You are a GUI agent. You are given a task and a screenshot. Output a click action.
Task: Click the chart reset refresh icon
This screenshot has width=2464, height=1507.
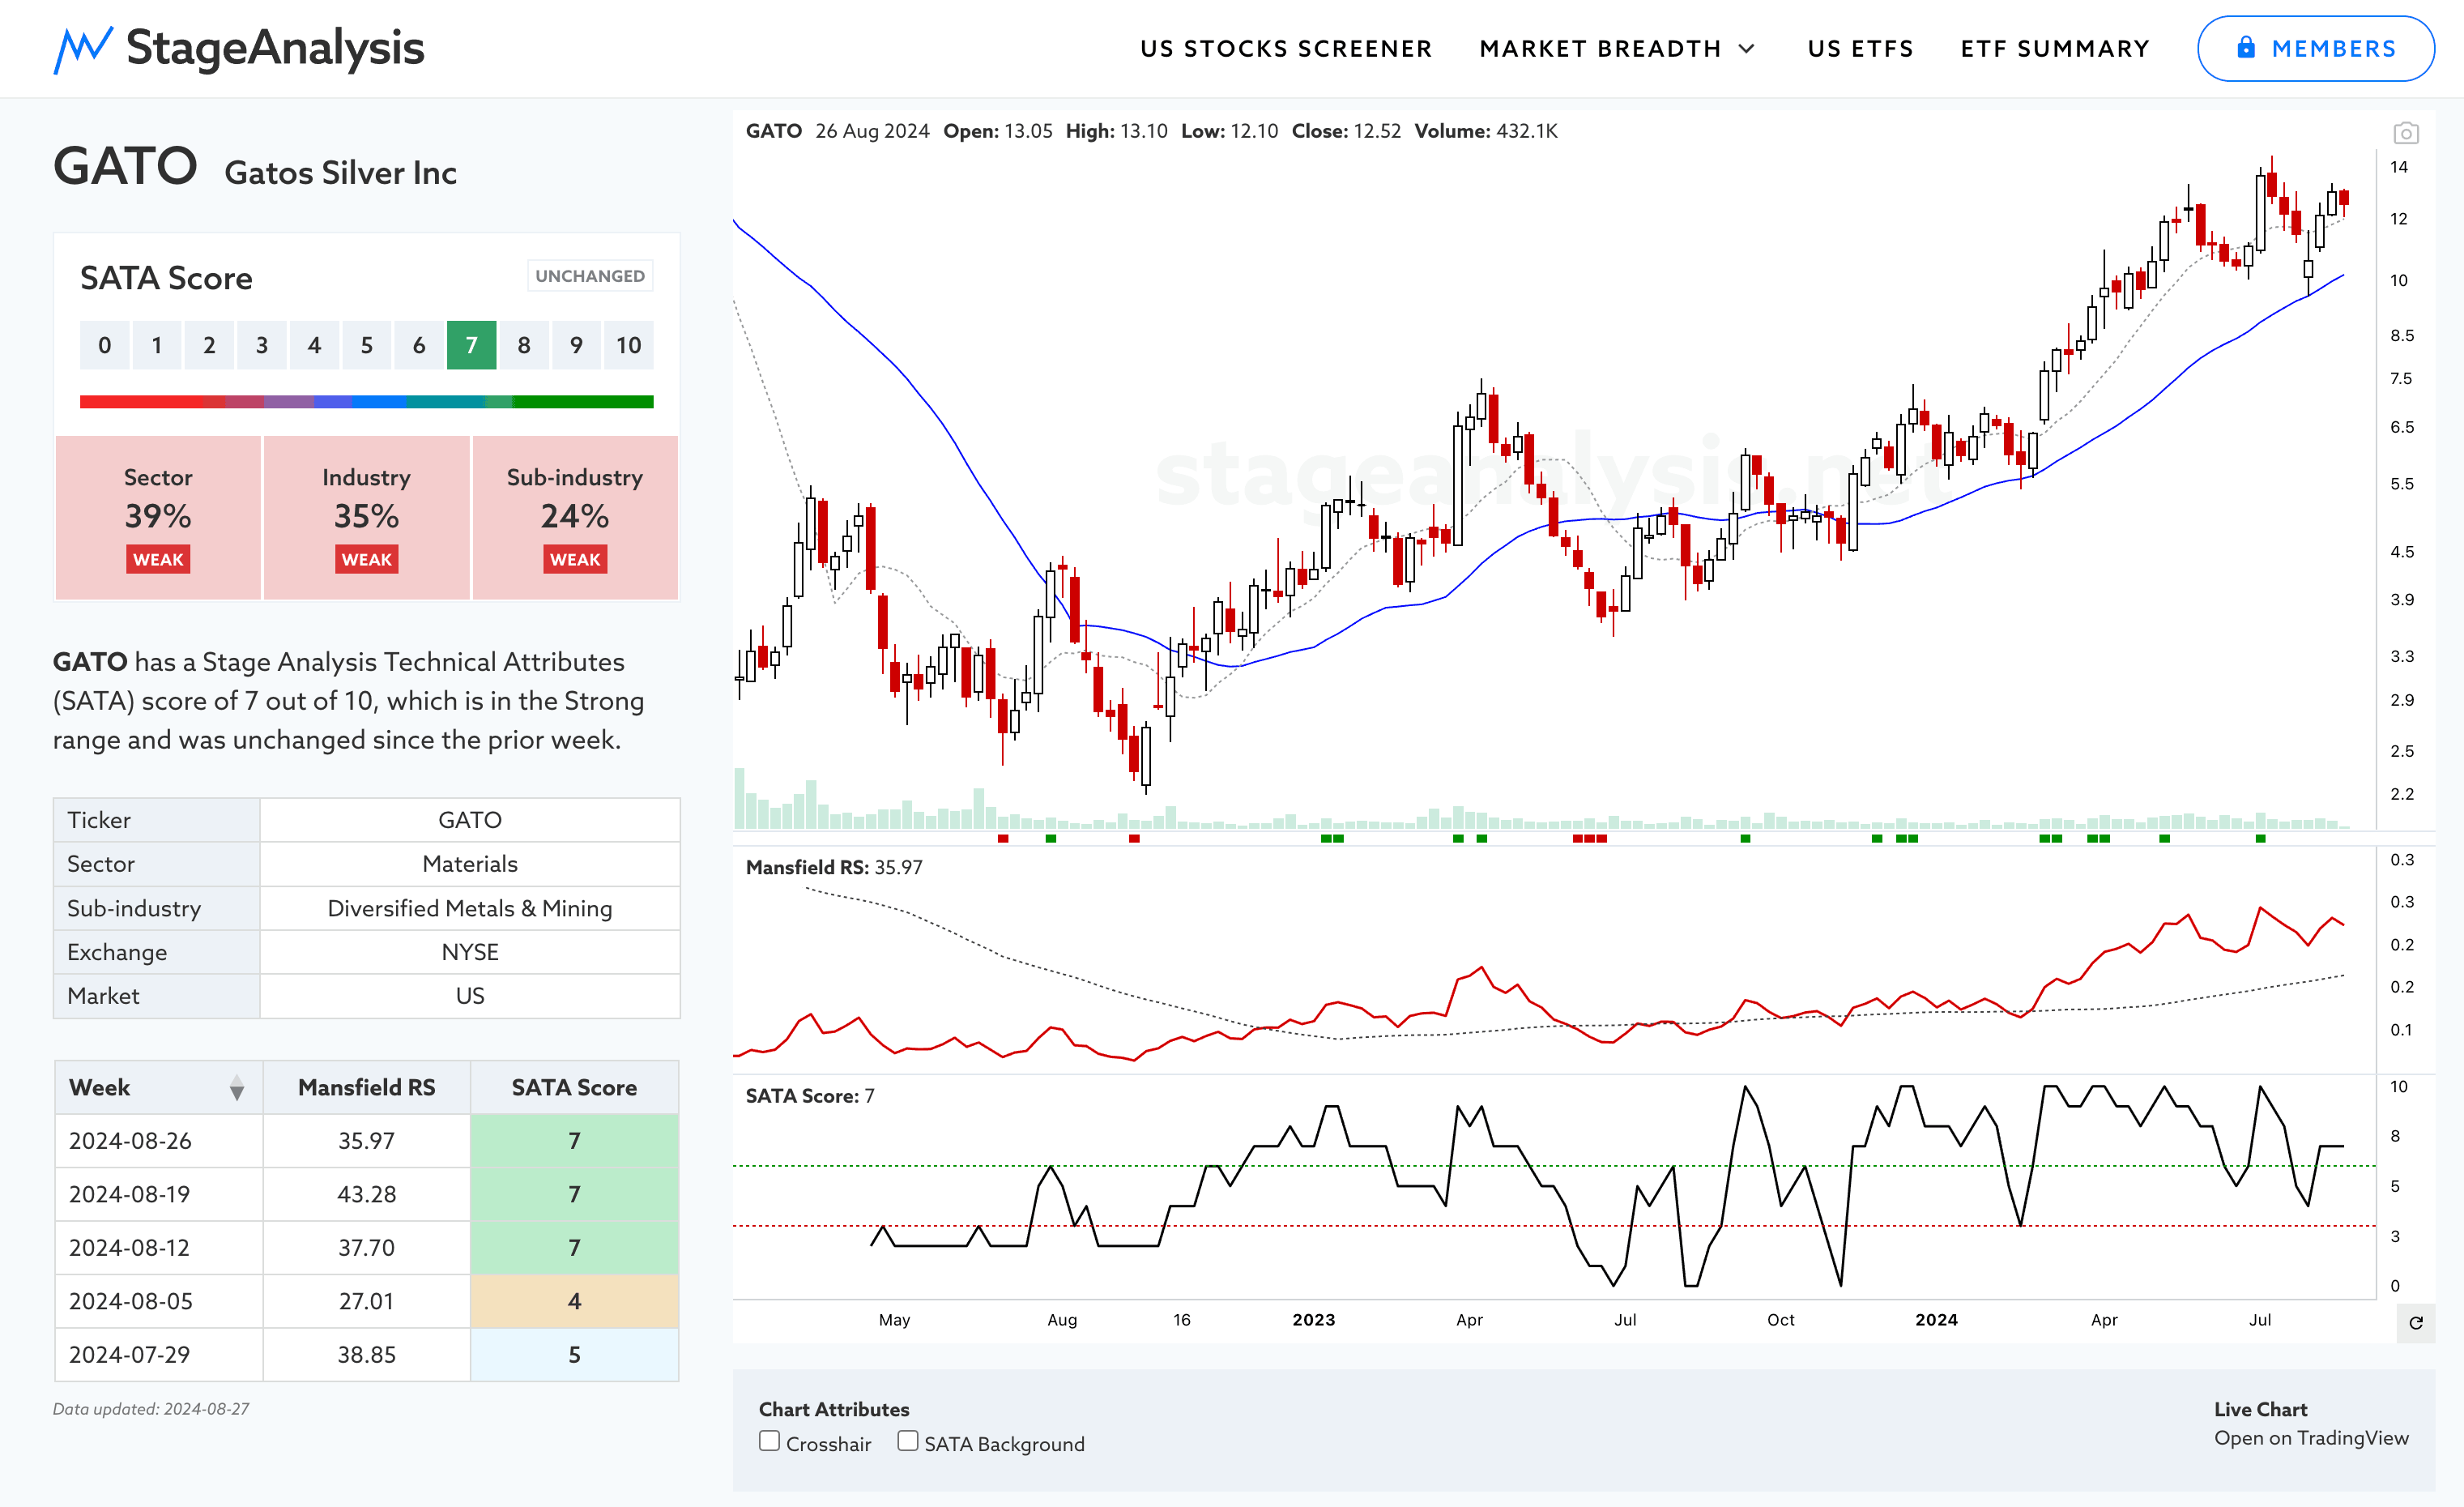[2415, 1323]
